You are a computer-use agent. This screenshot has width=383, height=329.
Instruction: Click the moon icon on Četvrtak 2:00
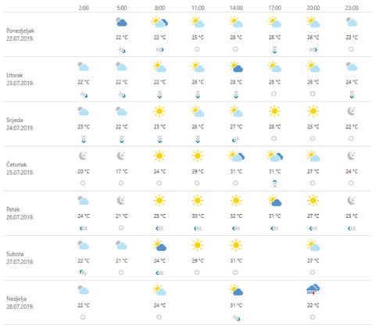pyautogui.click(x=83, y=156)
